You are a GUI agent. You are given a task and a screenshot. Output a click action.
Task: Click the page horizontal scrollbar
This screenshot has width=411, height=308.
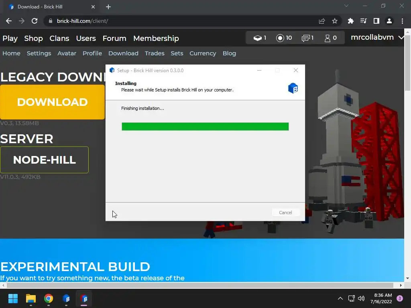[200, 285]
